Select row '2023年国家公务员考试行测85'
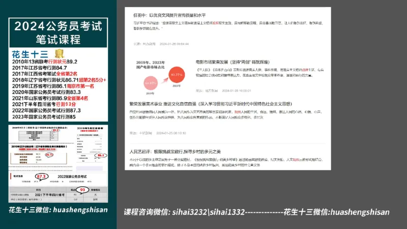407x229 pixels. click(44, 117)
